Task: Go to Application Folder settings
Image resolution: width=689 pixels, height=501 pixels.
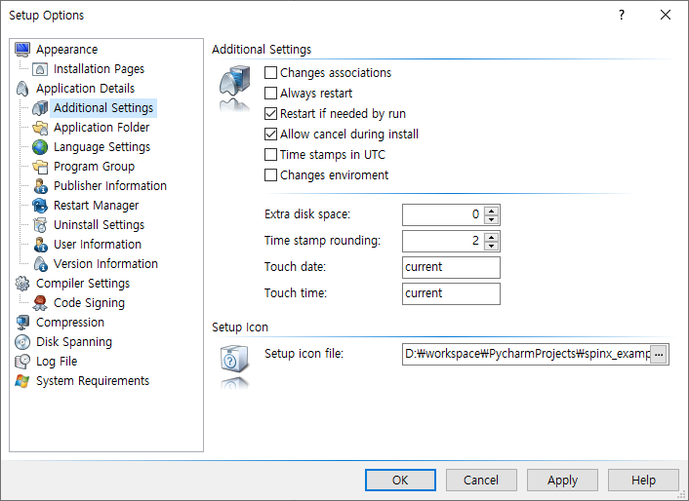Action: tap(101, 128)
